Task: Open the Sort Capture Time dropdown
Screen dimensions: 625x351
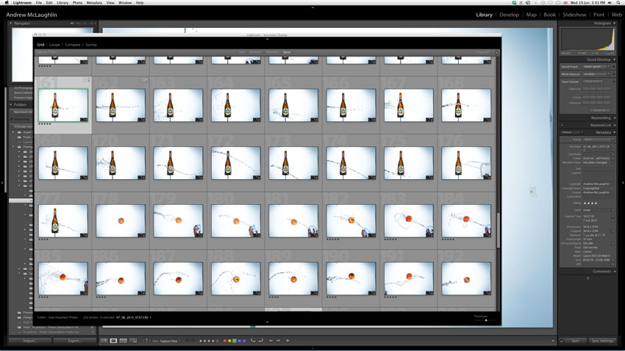Action: pyautogui.click(x=168, y=341)
